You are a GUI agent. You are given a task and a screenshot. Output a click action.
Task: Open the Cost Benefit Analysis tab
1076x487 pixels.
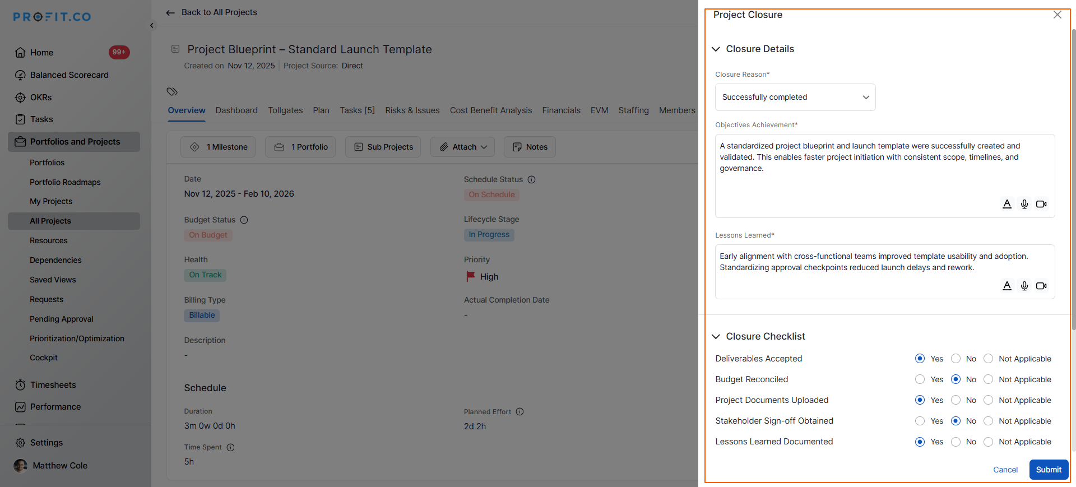[491, 110]
